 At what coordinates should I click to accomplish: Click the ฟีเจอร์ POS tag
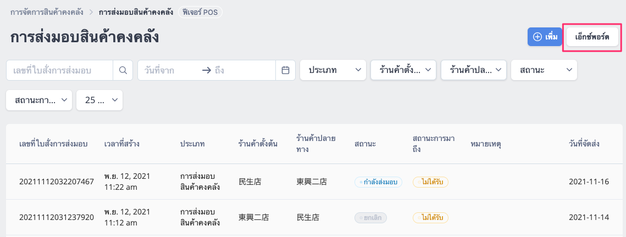pyautogui.click(x=200, y=12)
